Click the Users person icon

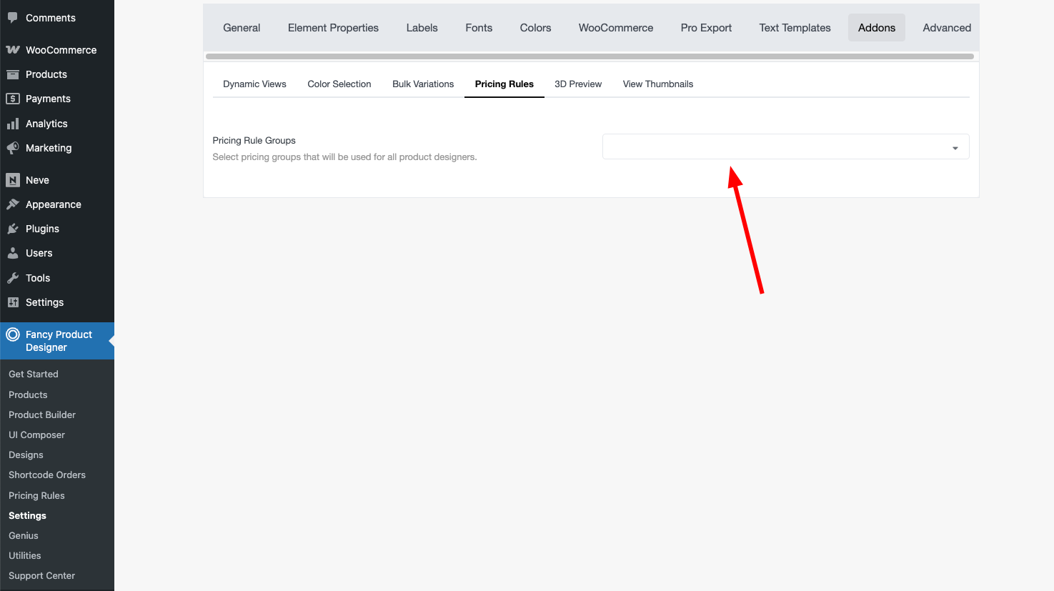point(12,253)
